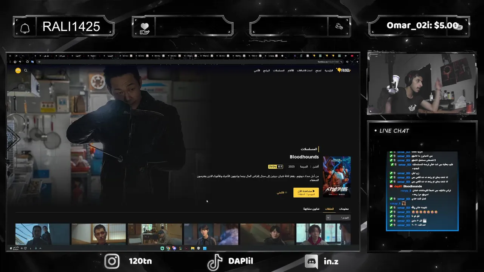Show hidden tray icons chevron in taskbar
Image resolution: width=484 pixels, height=272 pixels.
pos(40,248)
